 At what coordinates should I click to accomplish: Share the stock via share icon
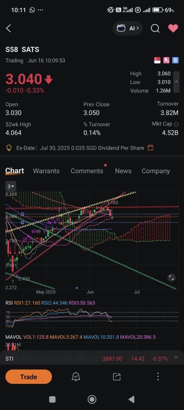pyautogui.click(x=117, y=377)
